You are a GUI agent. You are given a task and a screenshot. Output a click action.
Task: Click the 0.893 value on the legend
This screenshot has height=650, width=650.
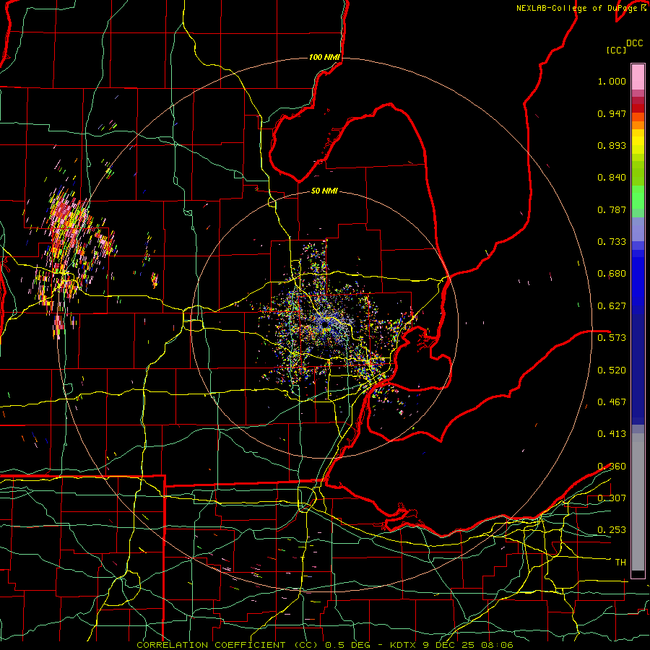coord(612,145)
